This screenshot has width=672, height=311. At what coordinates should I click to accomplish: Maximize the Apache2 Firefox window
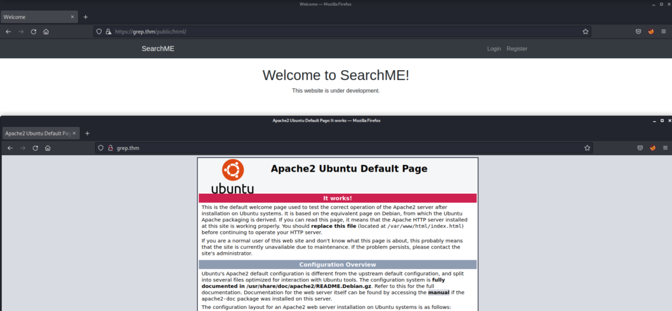coord(662,120)
